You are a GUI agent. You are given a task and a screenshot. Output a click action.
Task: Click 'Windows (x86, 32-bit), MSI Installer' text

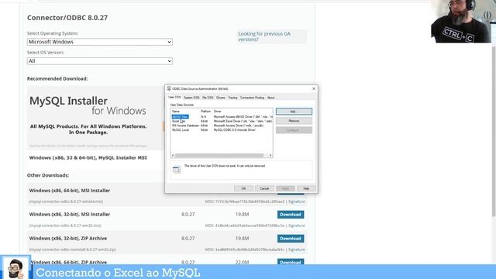(70, 214)
